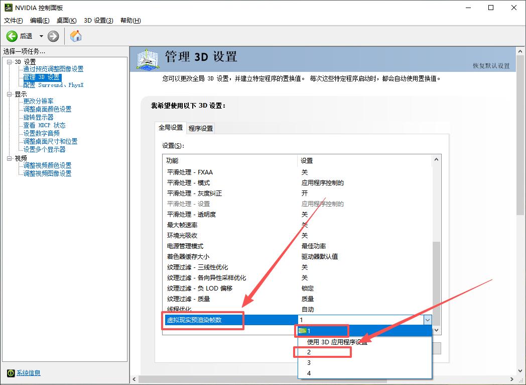This screenshot has width=526, height=385.
Task: Select the 平滑处理 - 模式 row
Action: click(297, 183)
